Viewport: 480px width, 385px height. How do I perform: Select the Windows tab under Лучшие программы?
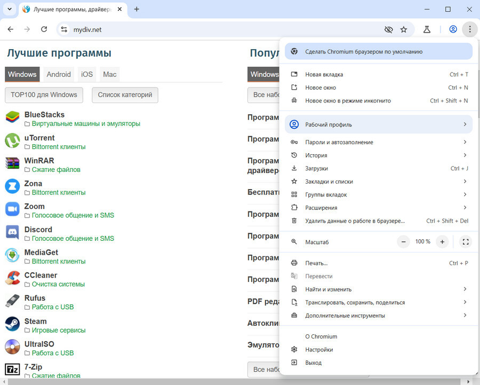22,74
